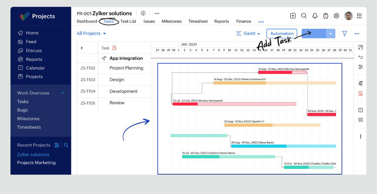Switch to the Task List tab

point(128,21)
